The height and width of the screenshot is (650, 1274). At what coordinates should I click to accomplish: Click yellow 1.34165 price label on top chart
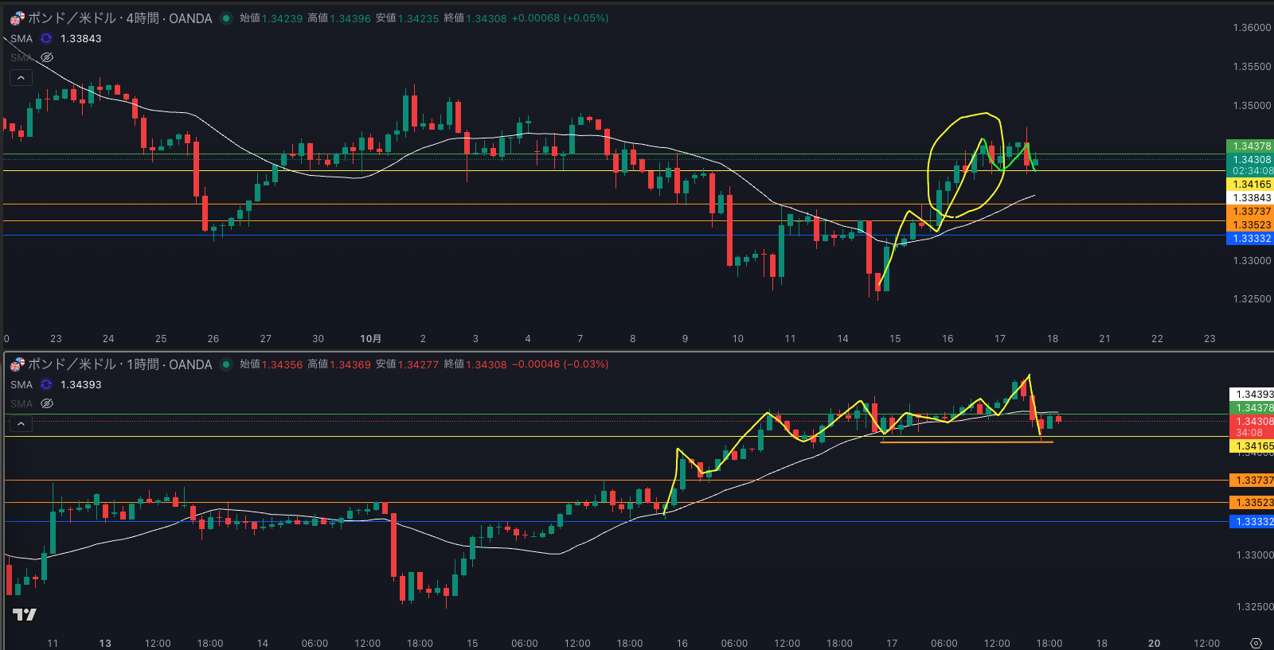point(1251,185)
